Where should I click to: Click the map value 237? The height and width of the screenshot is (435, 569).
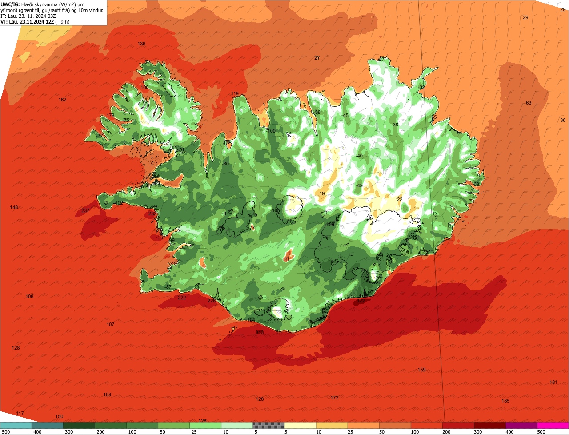click(85, 210)
